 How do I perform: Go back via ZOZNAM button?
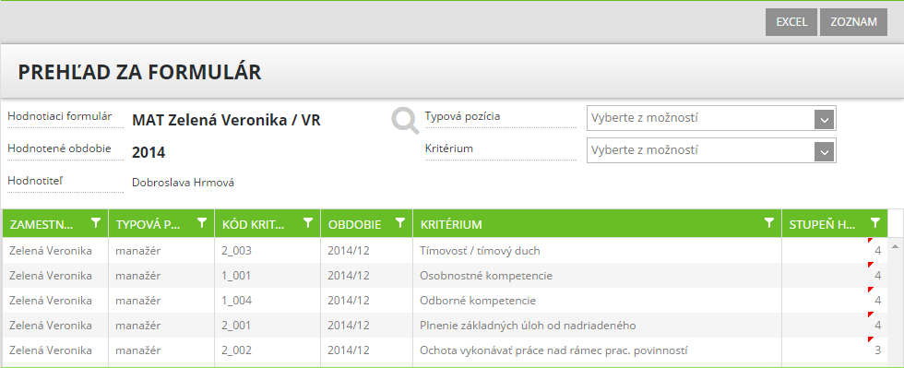coord(854,22)
